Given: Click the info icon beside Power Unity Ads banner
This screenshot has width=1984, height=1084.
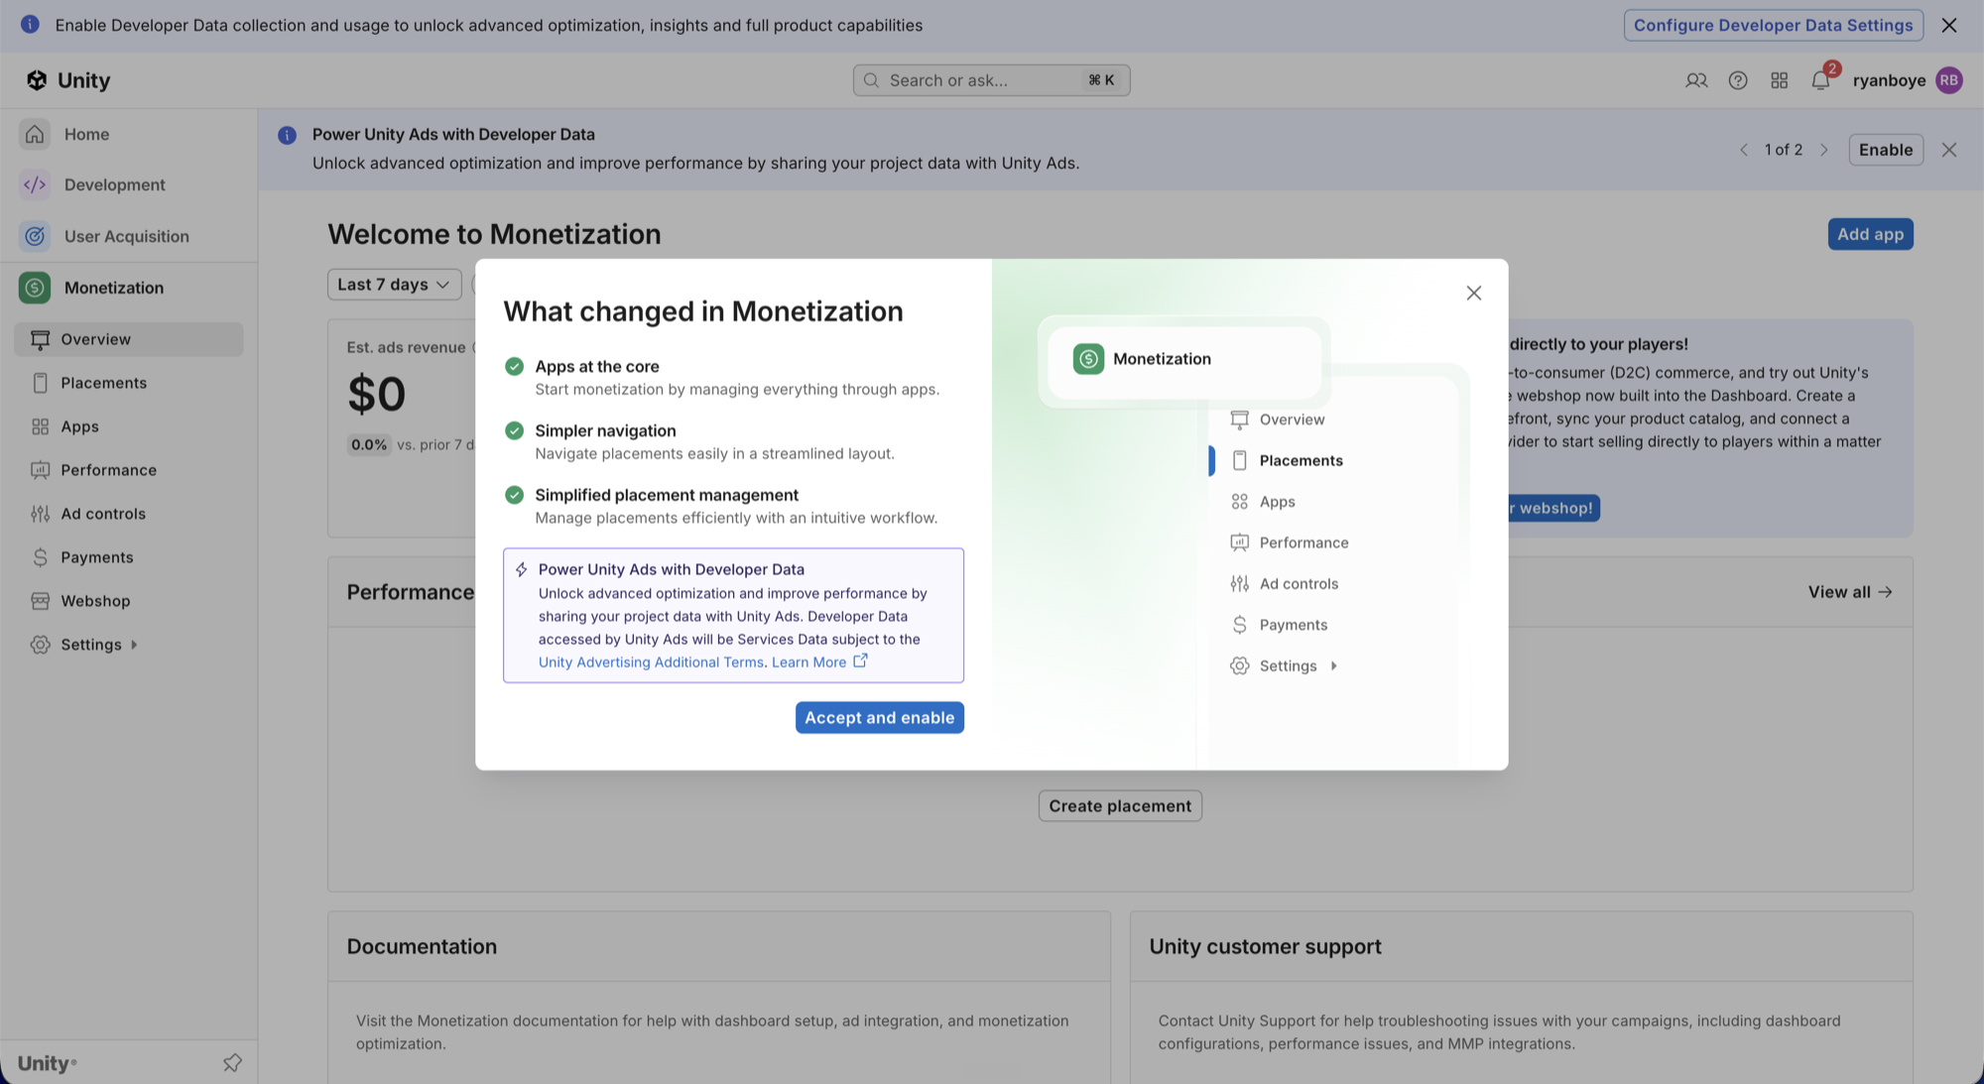Looking at the screenshot, I should pos(287,135).
